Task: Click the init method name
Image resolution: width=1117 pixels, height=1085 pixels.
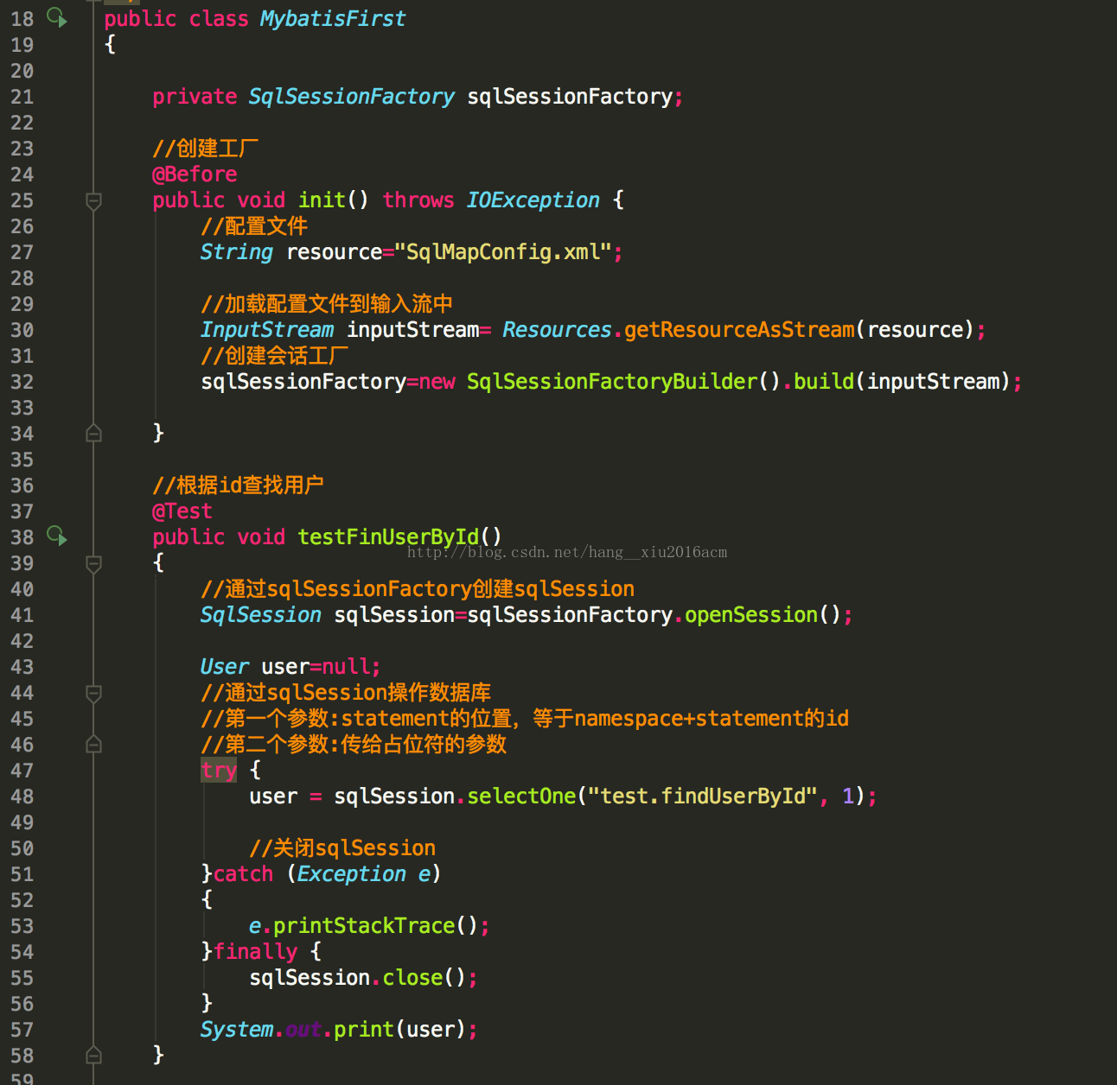Action: (322, 200)
